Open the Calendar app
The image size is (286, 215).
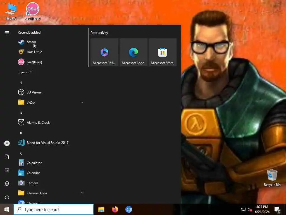[51, 173]
